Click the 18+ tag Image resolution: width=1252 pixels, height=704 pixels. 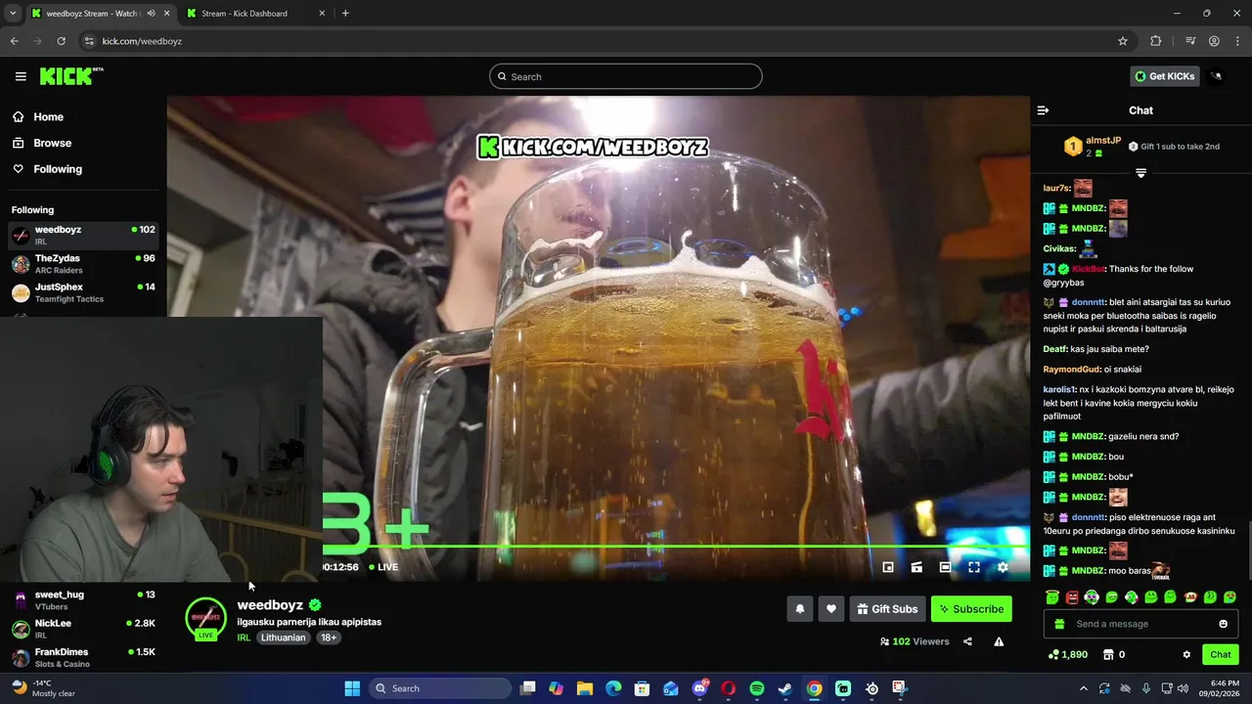tap(329, 638)
